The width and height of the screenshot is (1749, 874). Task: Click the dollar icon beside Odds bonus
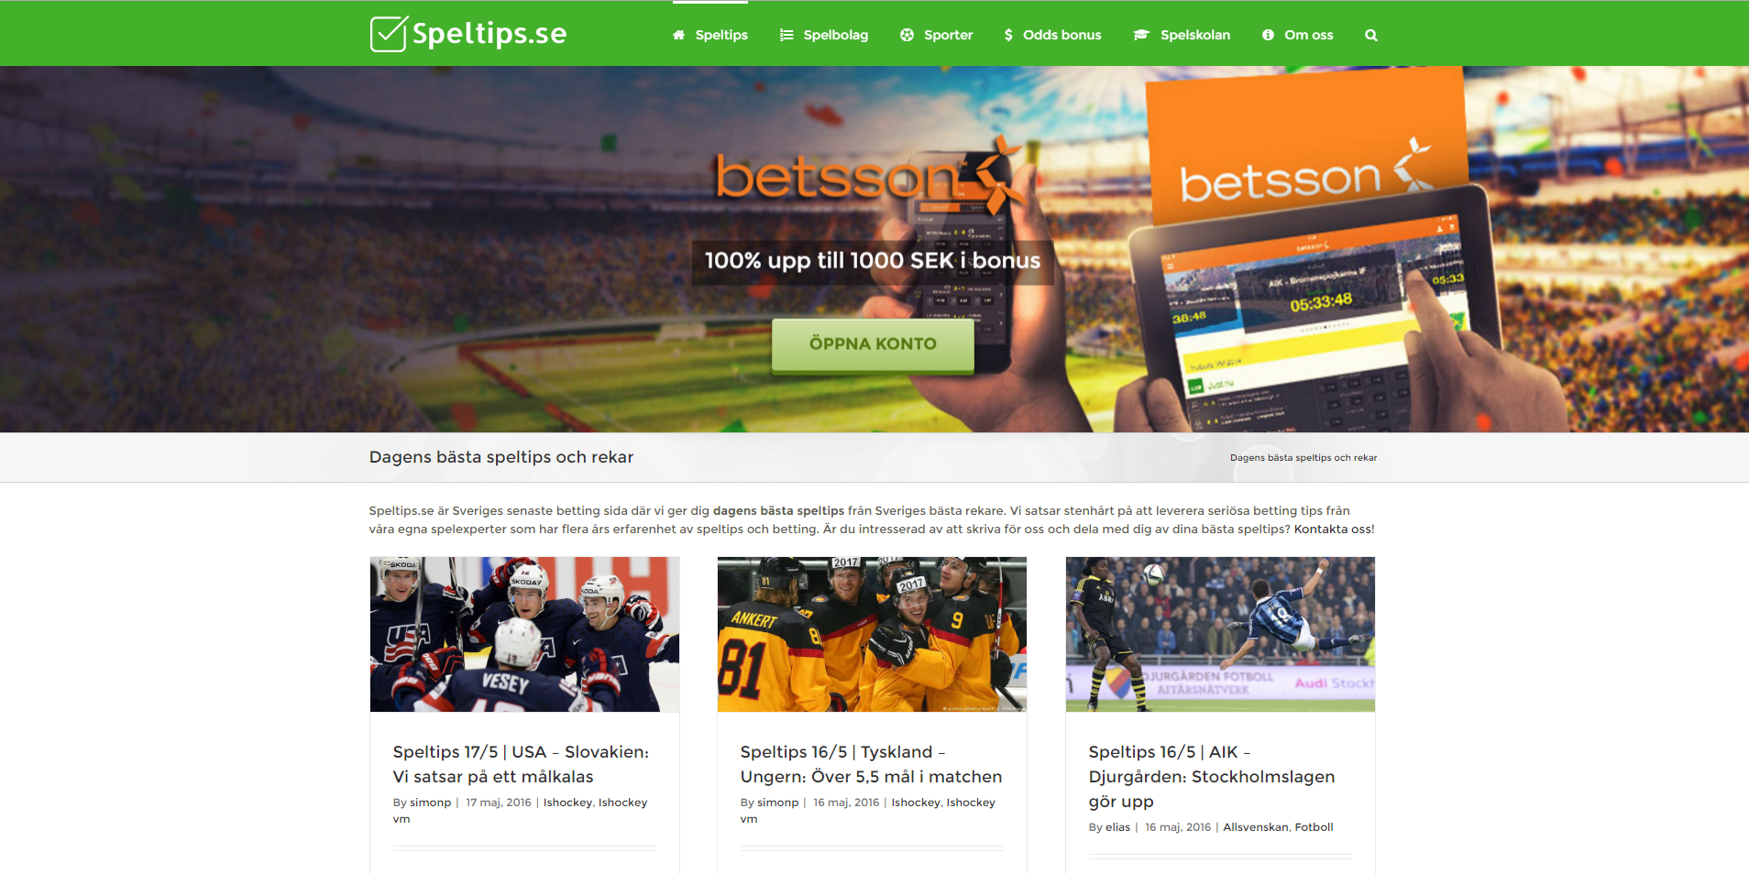(1008, 35)
